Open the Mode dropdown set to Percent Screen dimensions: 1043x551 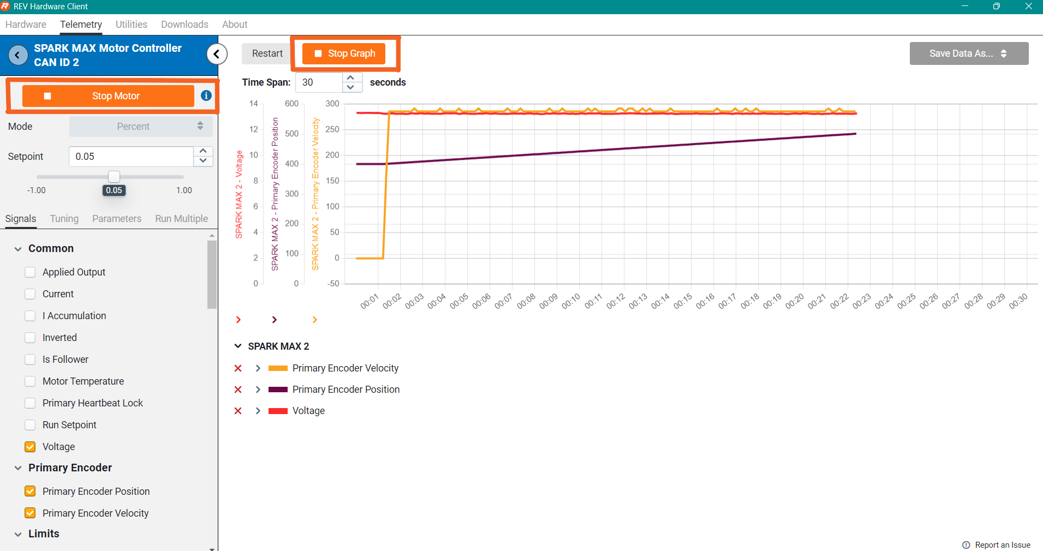pos(141,127)
